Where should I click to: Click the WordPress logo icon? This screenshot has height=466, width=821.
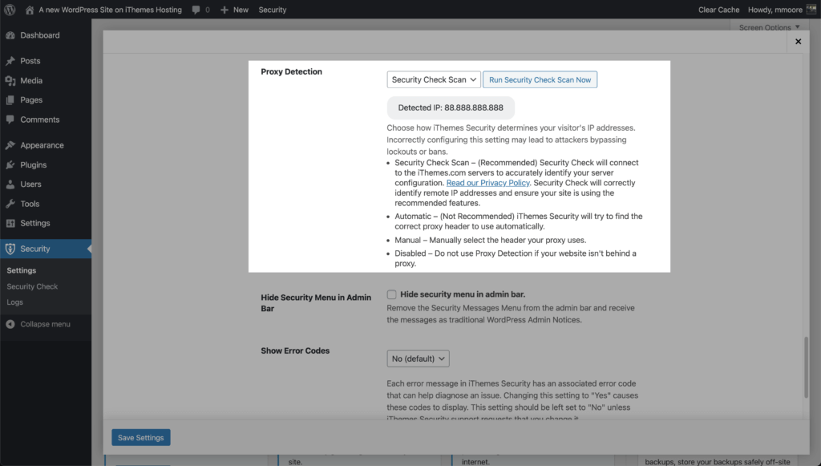(x=10, y=10)
